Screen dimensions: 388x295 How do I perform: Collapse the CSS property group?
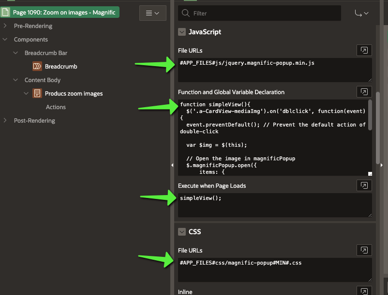[182, 232]
